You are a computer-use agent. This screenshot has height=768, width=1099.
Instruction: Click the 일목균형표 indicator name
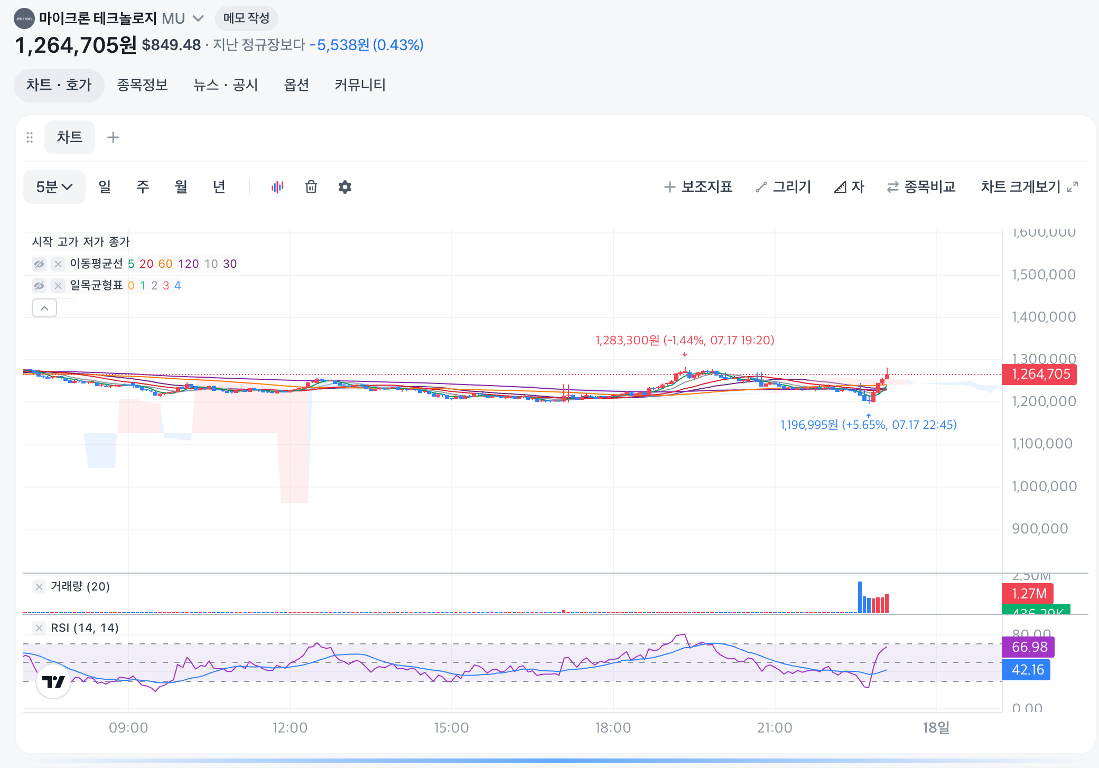coord(96,286)
